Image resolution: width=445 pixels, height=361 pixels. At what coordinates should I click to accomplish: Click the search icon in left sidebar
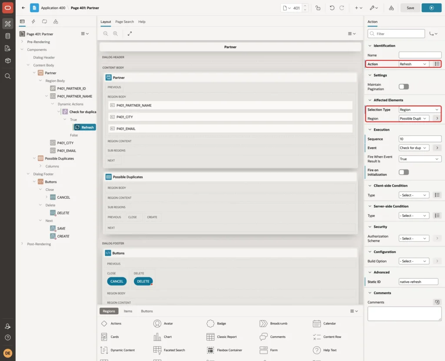tap(8, 76)
